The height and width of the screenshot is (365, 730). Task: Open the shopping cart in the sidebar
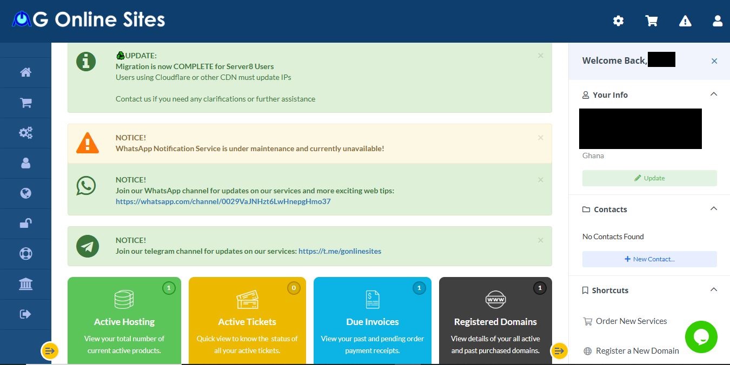[x=25, y=103]
